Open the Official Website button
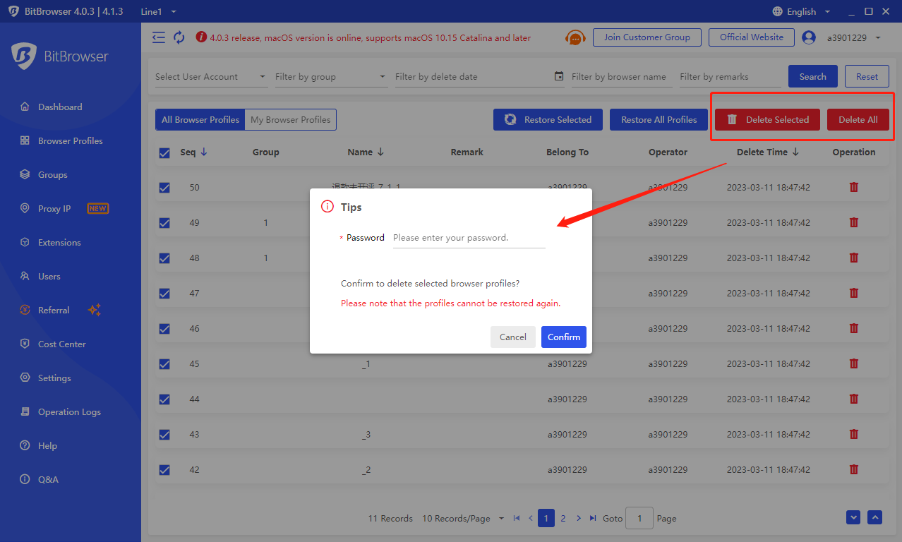Viewport: 902px width, 542px height. coord(752,37)
